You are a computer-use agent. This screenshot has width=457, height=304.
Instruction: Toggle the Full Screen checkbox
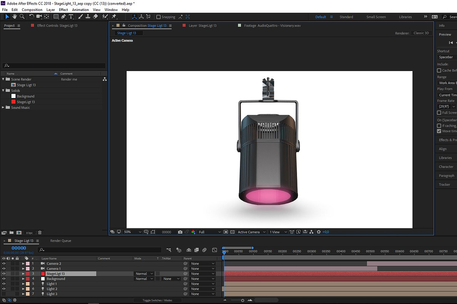[x=439, y=113]
